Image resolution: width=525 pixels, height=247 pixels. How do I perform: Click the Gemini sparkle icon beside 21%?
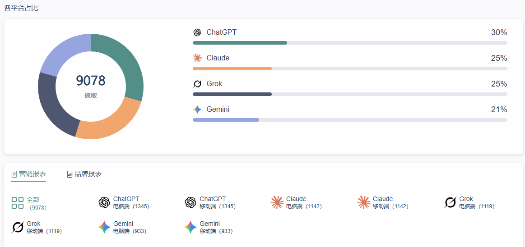pyautogui.click(x=197, y=110)
